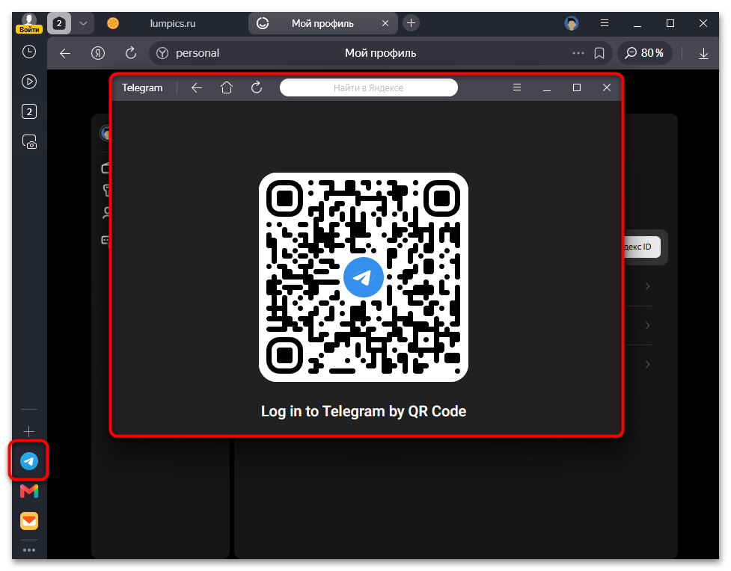Click the yellow Войти login button
Image resolution: width=731 pixels, height=571 pixels.
pyautogui.click(x=29, y=29)
